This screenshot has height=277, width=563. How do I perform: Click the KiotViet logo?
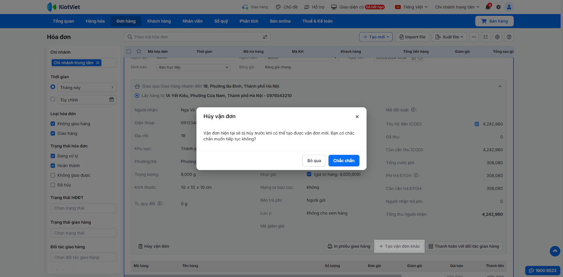pyautogui.click(x=63, y=7)
